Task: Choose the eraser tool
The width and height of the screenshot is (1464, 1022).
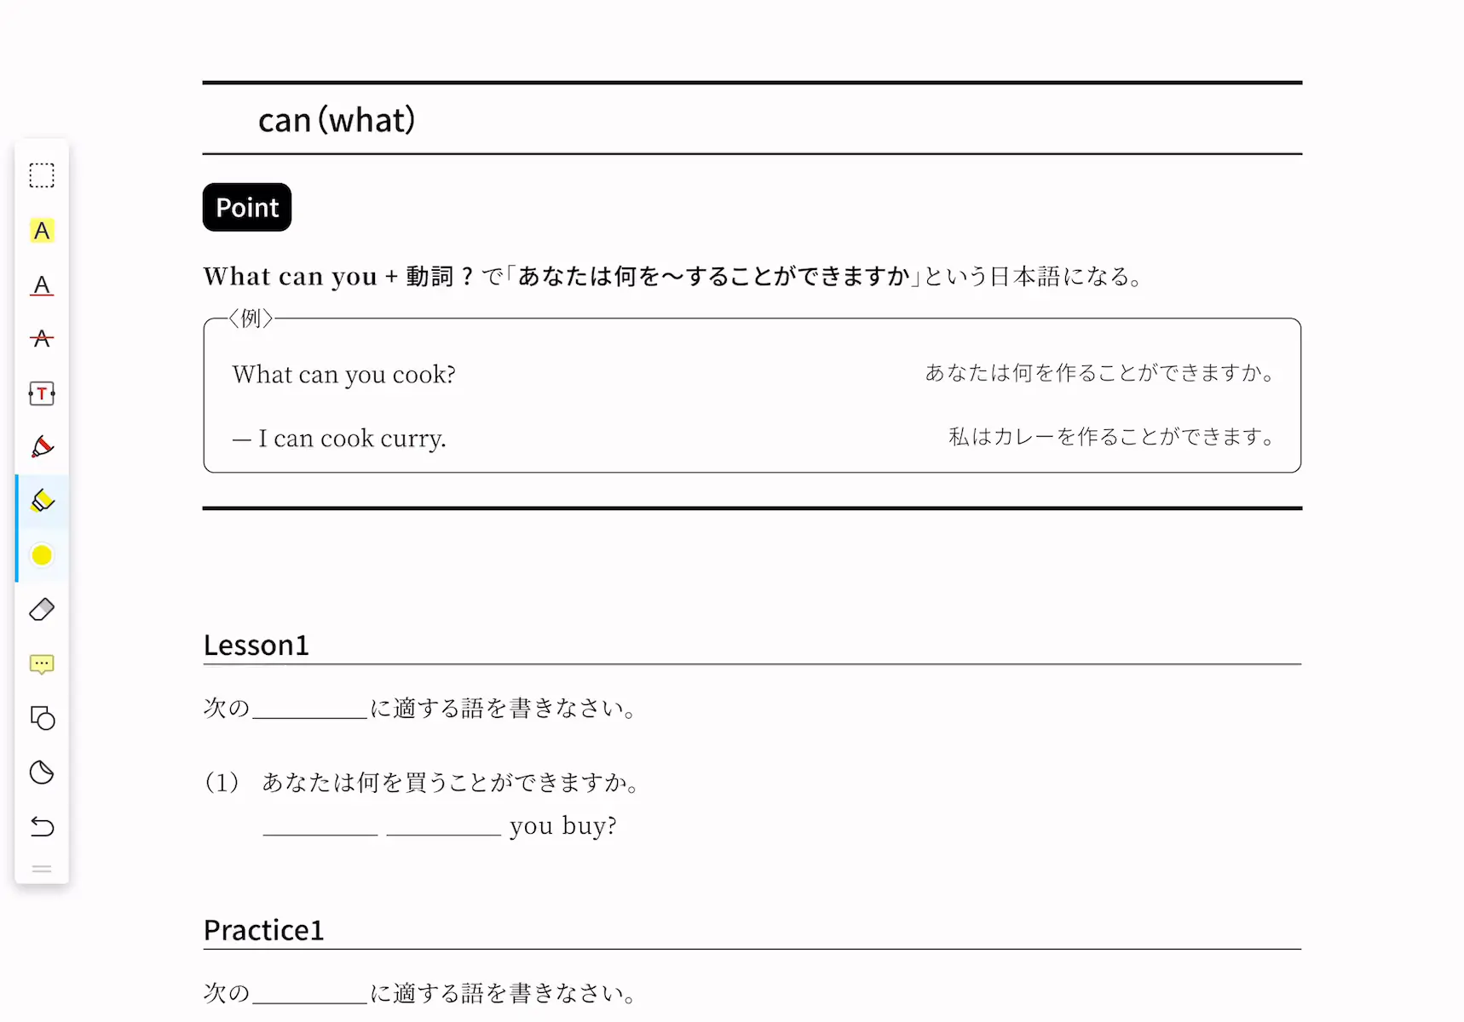Action: click(42, 610)
